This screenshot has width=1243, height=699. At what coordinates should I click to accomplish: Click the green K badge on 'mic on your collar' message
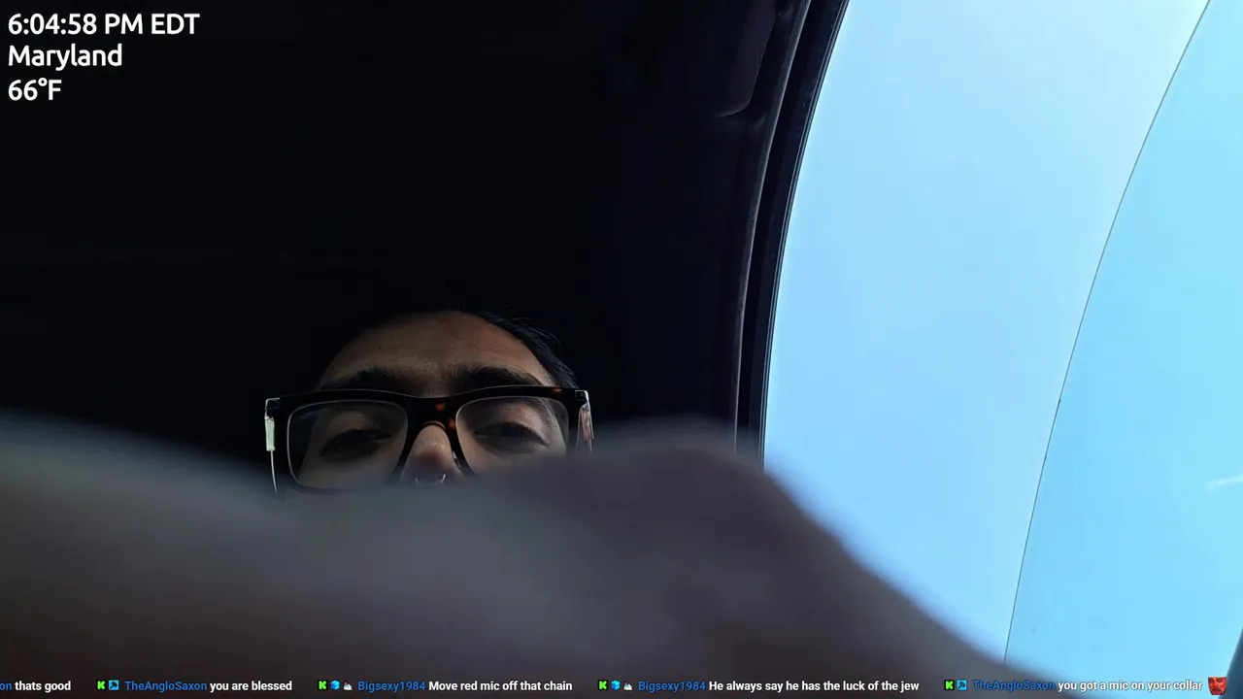[x=949, y=685]
